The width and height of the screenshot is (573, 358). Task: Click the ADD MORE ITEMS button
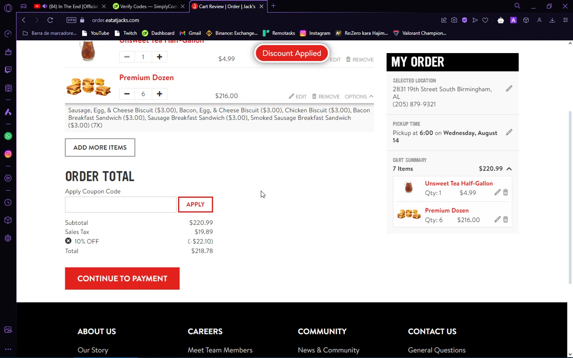100,147
